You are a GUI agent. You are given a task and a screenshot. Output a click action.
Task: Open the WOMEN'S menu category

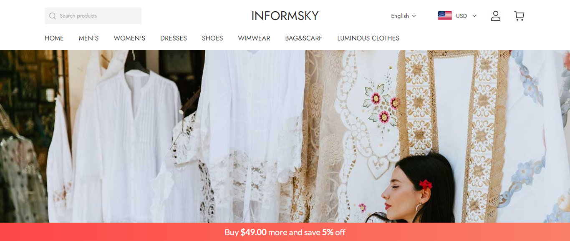(x=129, y=38)
